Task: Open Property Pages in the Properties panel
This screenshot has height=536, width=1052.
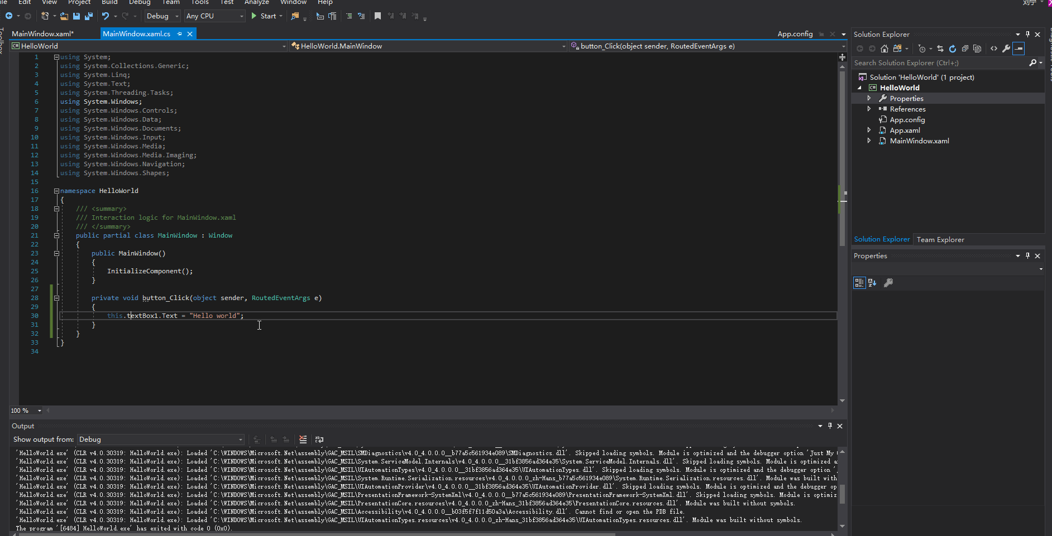Action: (888, 283)
